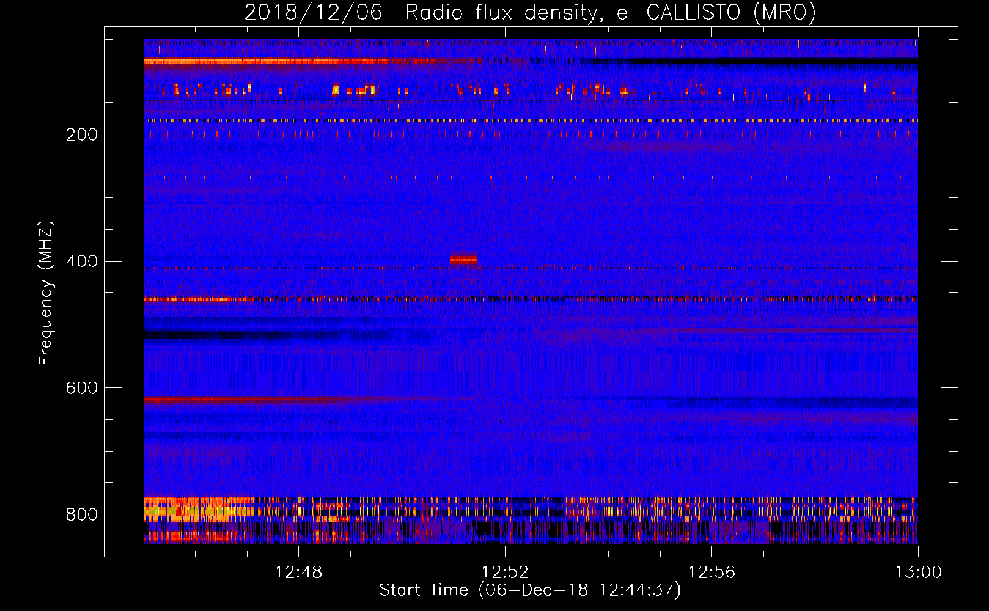Viewport: 989px width, 611px height.
Task: Click the red burst near 400 MHz
Action: click(463, 259)
